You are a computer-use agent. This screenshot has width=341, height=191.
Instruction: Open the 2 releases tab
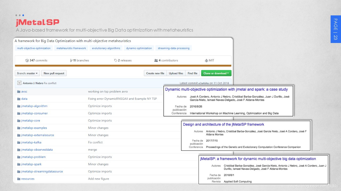pyautogui.click(x=123, y=60)
